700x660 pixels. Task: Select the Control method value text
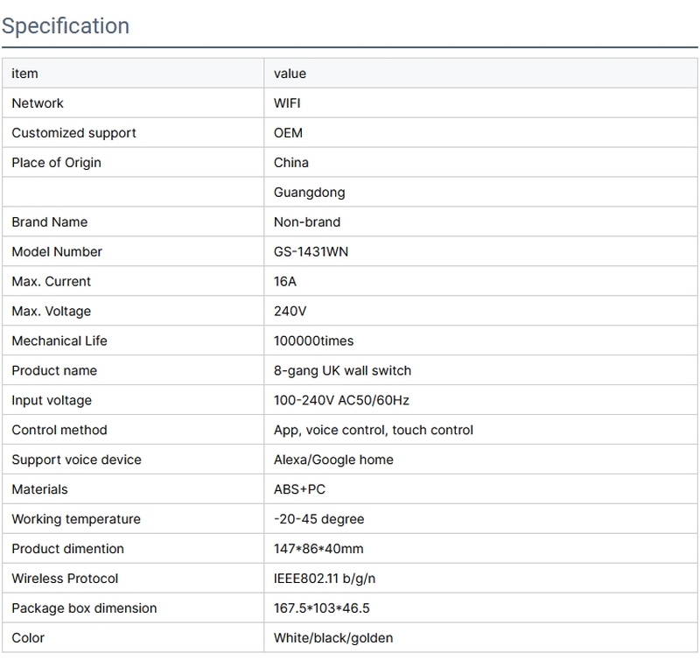(374, 431)
